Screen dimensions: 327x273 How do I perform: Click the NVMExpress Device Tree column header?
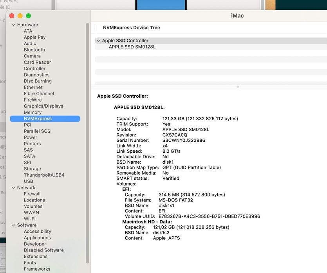(131, 28)
